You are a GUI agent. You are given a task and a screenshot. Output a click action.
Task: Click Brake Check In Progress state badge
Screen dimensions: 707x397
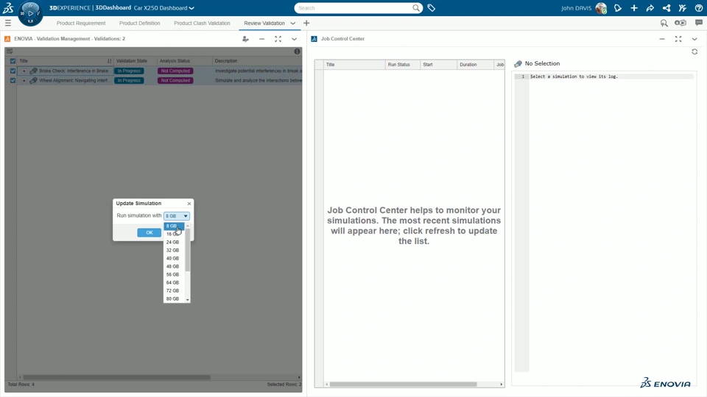(x=129, y=71)
